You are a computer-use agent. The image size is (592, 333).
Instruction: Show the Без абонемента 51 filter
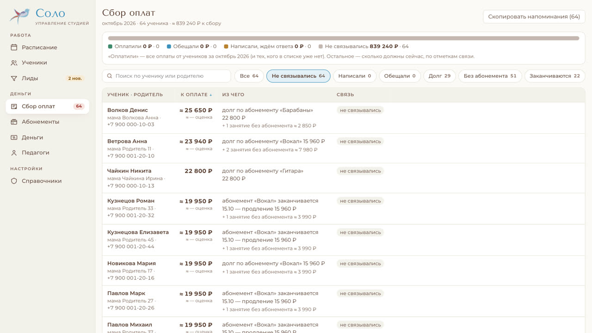[x=490, y=76]
